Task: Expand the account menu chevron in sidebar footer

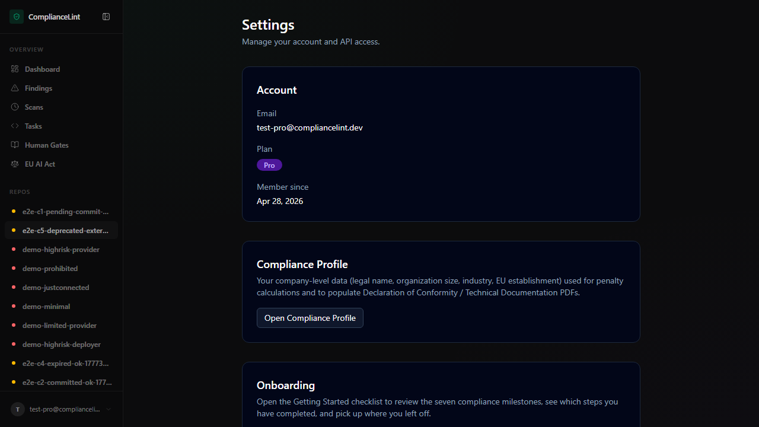Action: (109, 409)
